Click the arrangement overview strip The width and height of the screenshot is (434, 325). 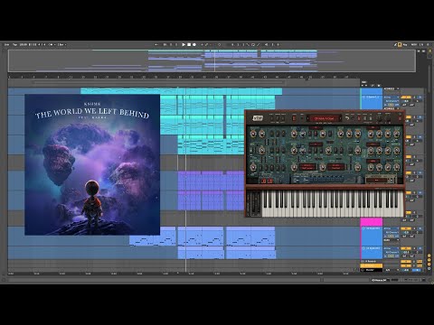(x=212, y=60)
